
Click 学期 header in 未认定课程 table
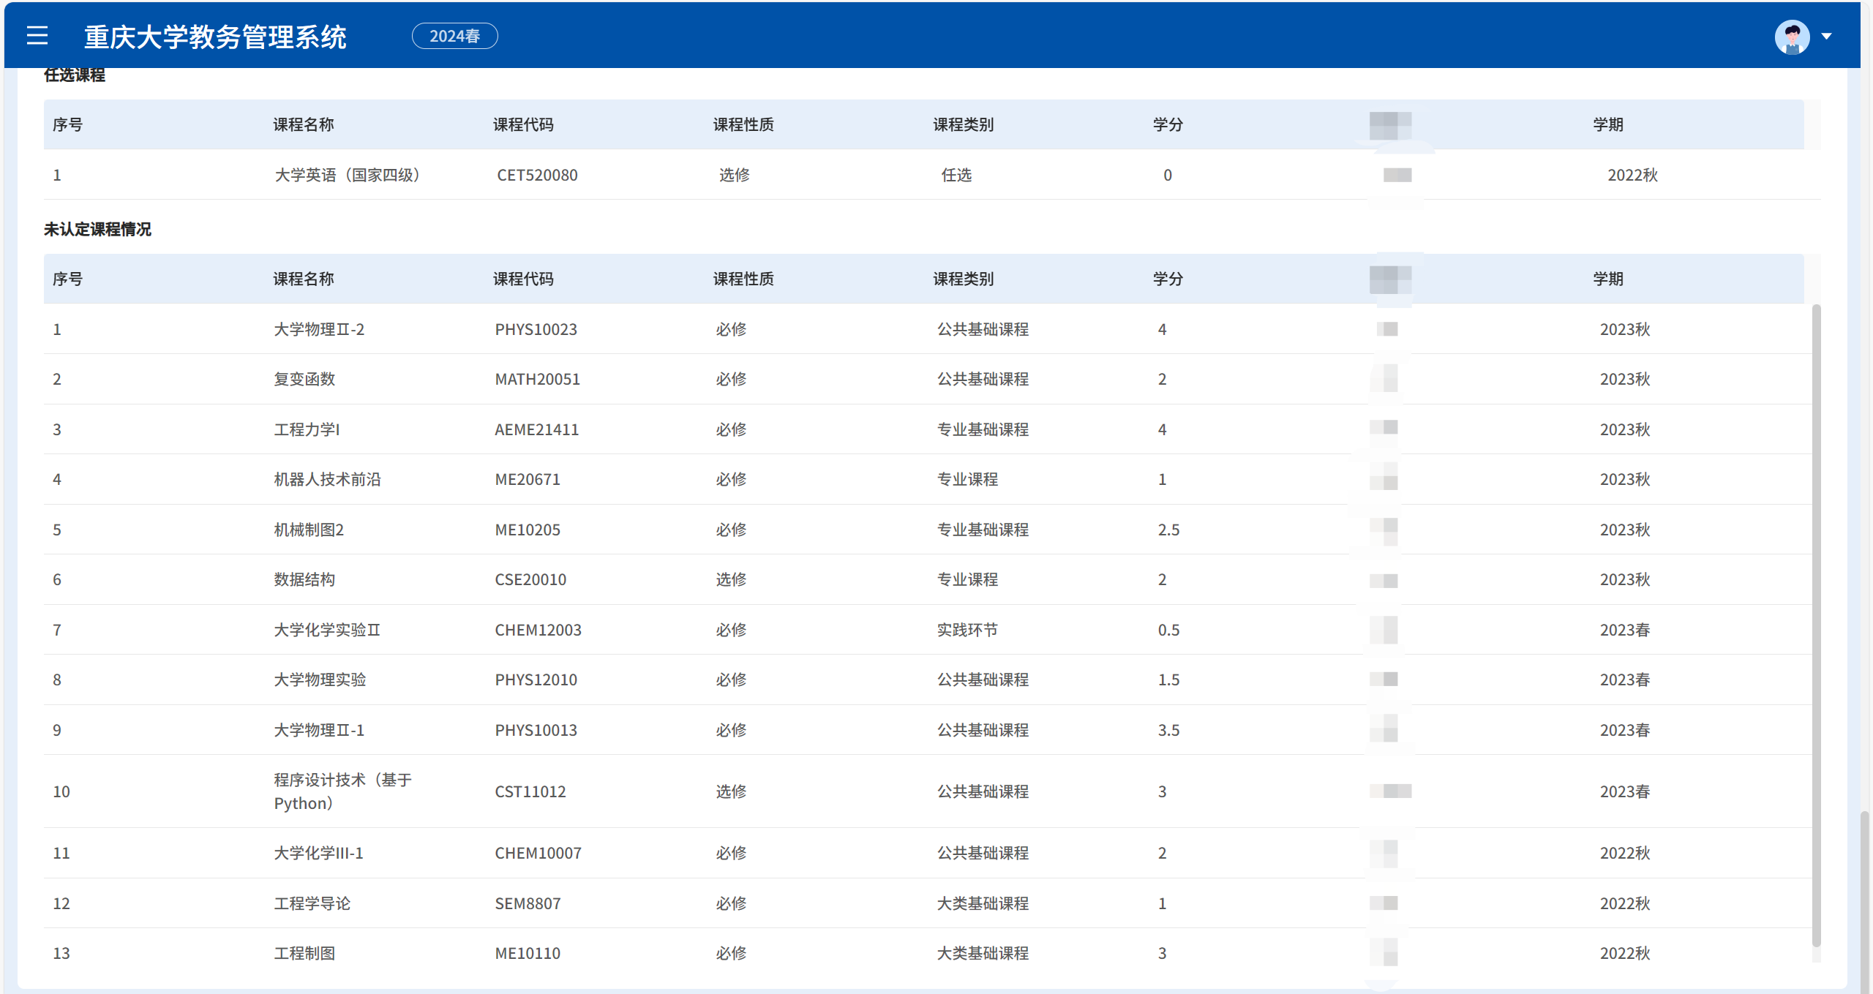1608,279
